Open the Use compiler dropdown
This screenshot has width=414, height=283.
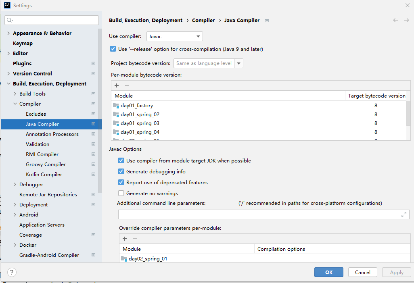(x=174, y=37)
